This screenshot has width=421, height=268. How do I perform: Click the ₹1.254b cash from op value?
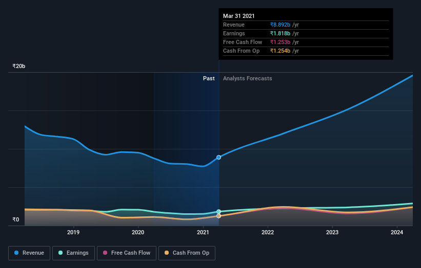(x=280, y=51)
